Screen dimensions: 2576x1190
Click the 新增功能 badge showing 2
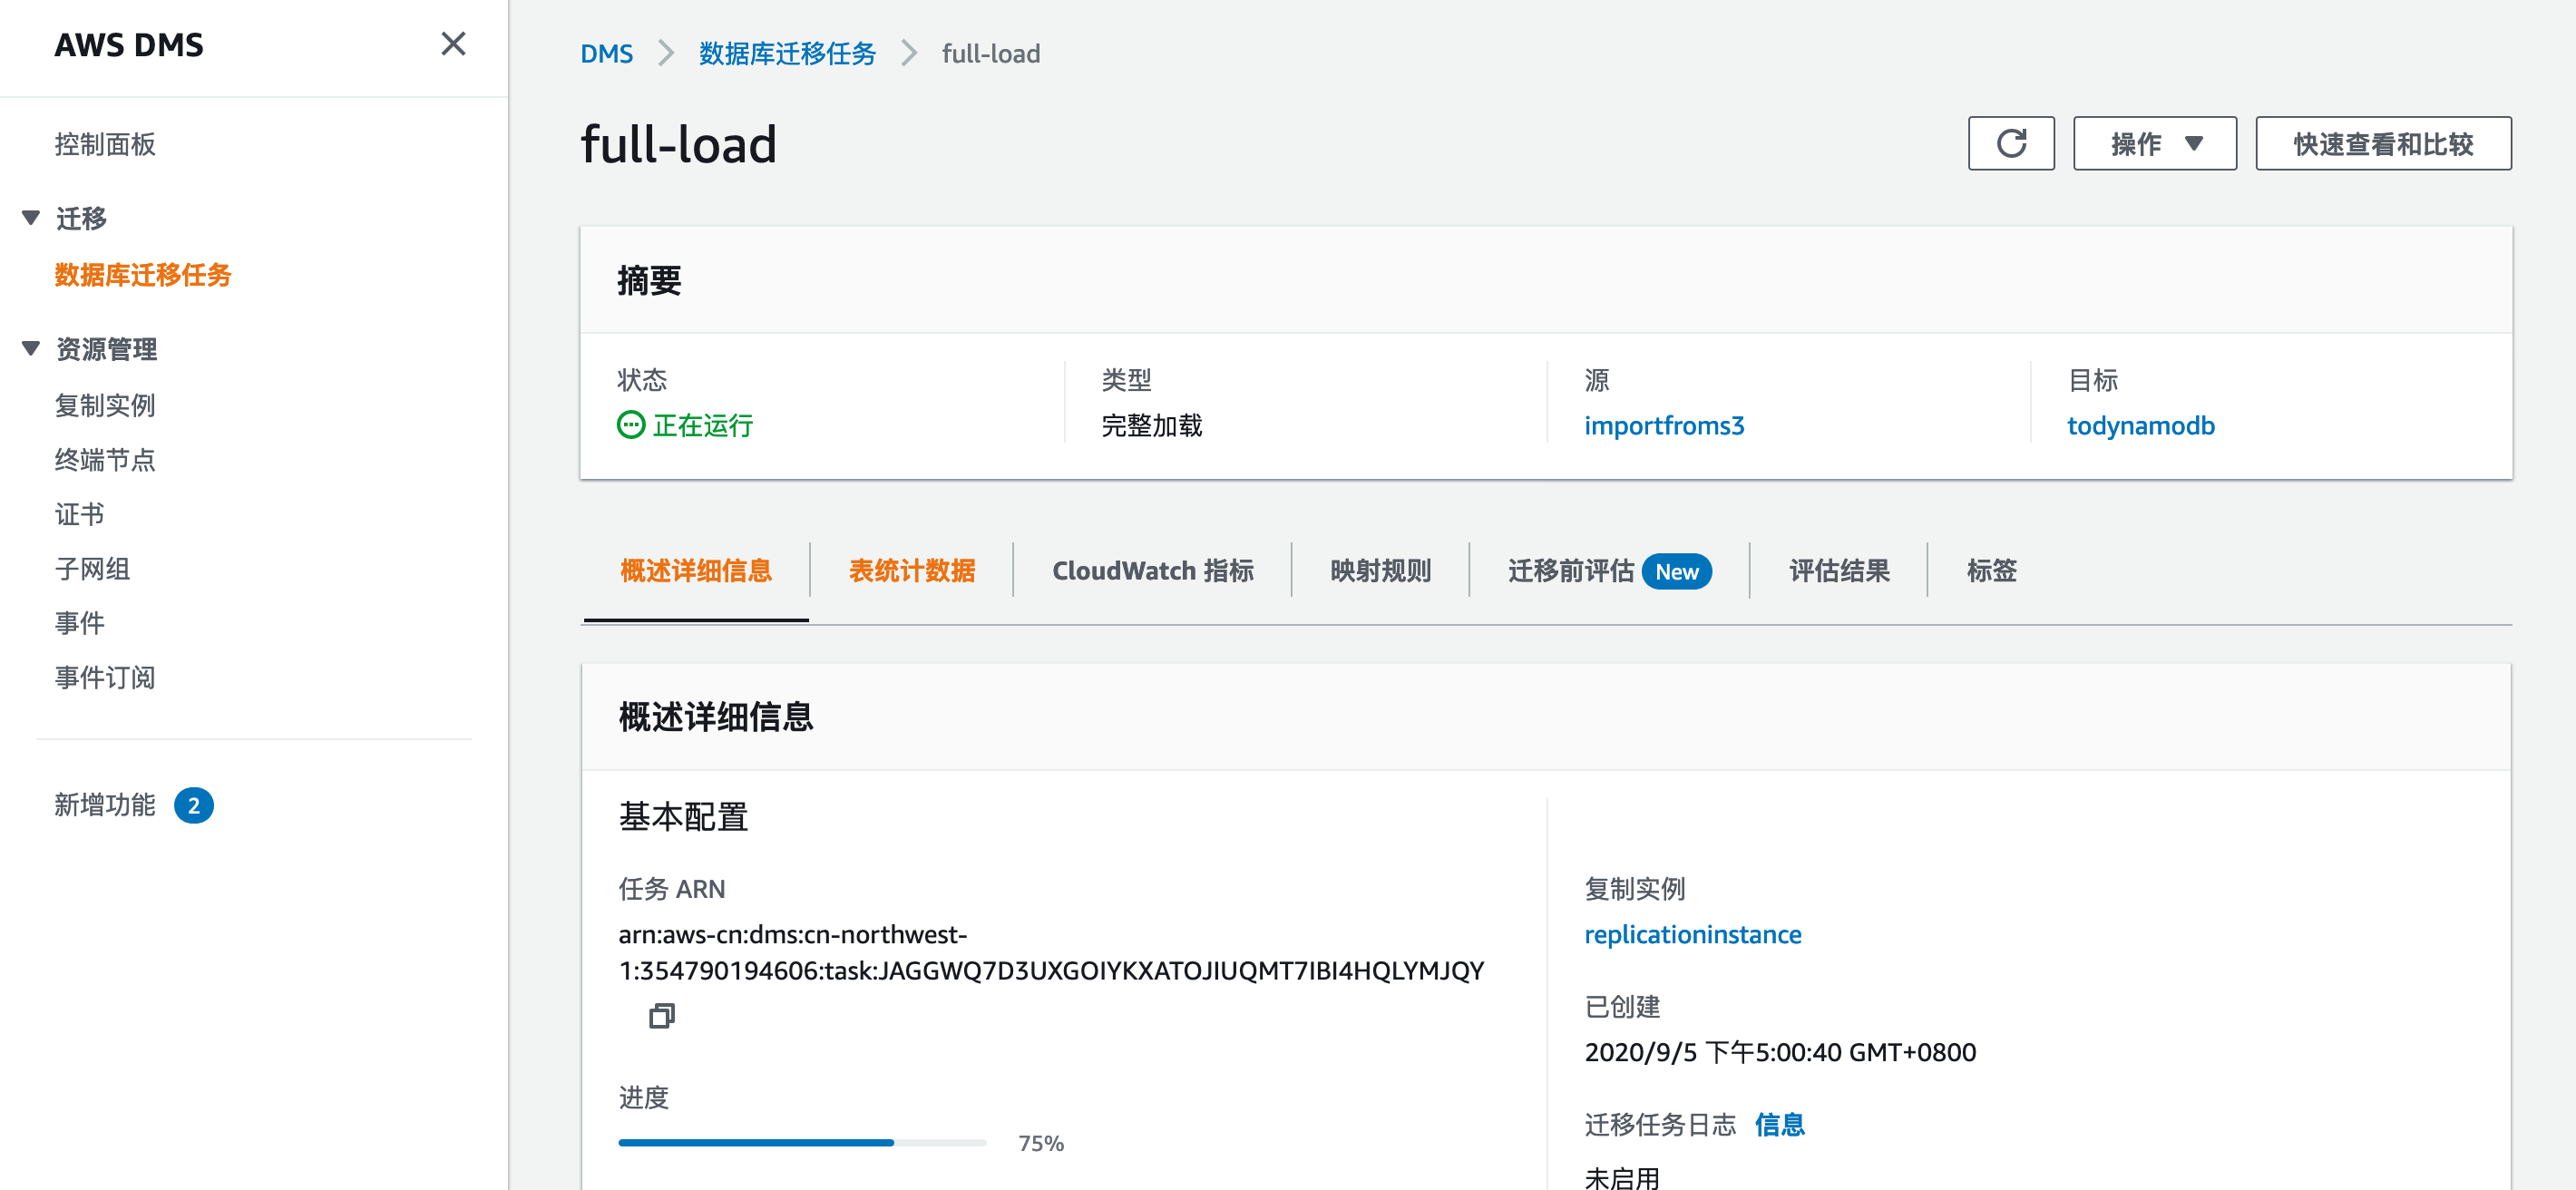(193, 805)
